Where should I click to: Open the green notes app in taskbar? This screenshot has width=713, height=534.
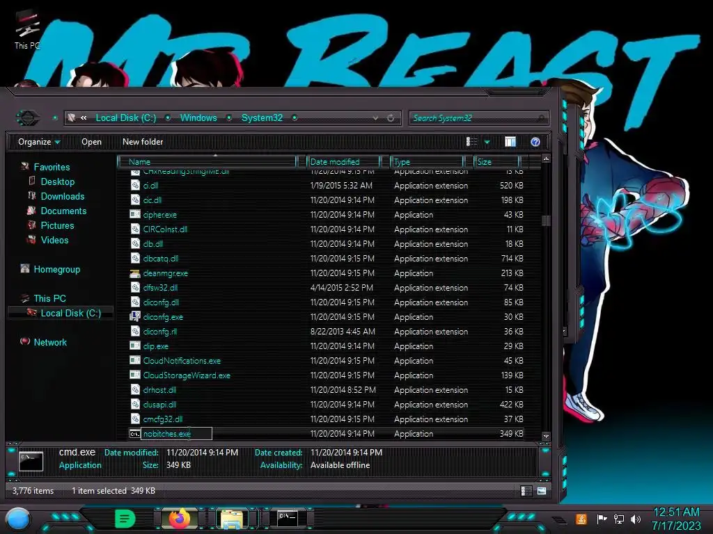(x=125, y=519)
